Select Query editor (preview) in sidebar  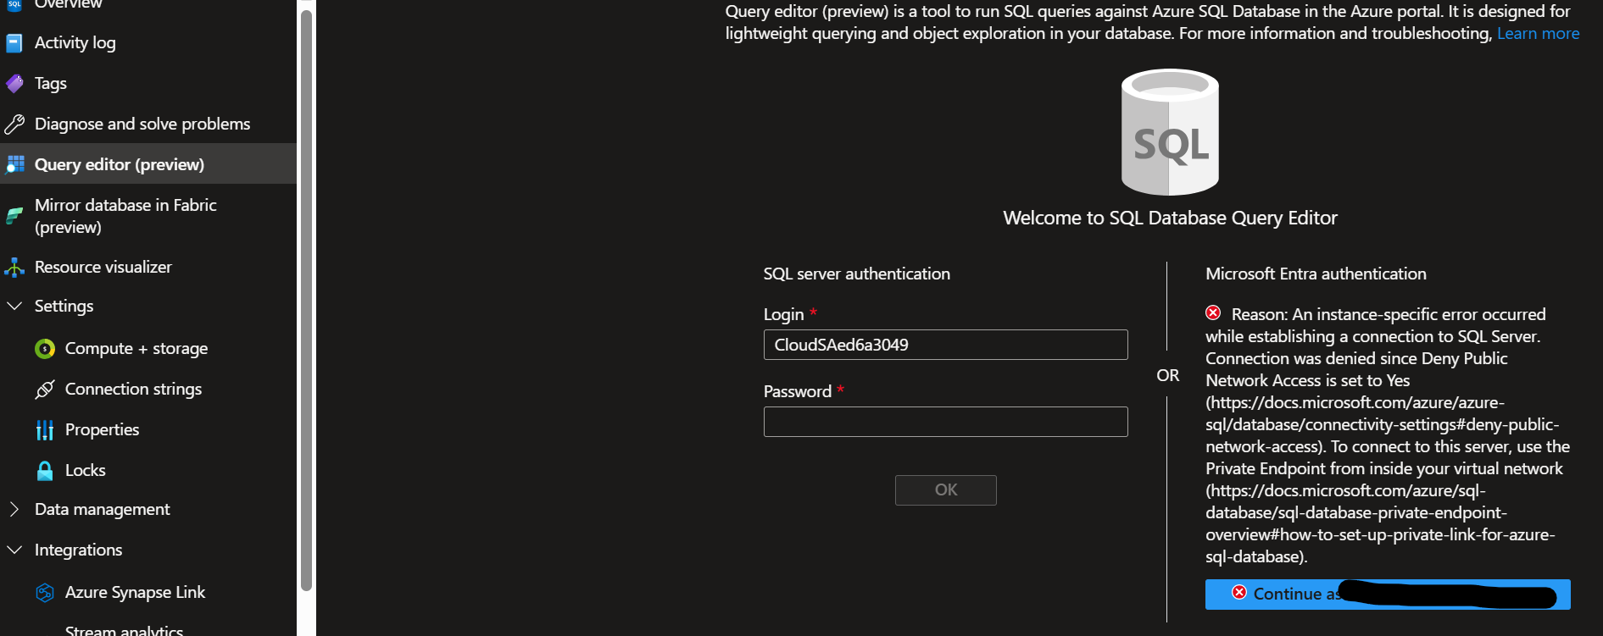(x=148, y=164)
